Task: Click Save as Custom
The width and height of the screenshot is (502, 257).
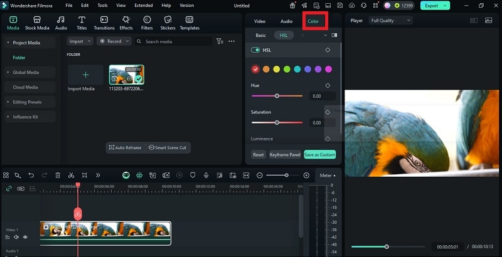Action: coord(320,154)
